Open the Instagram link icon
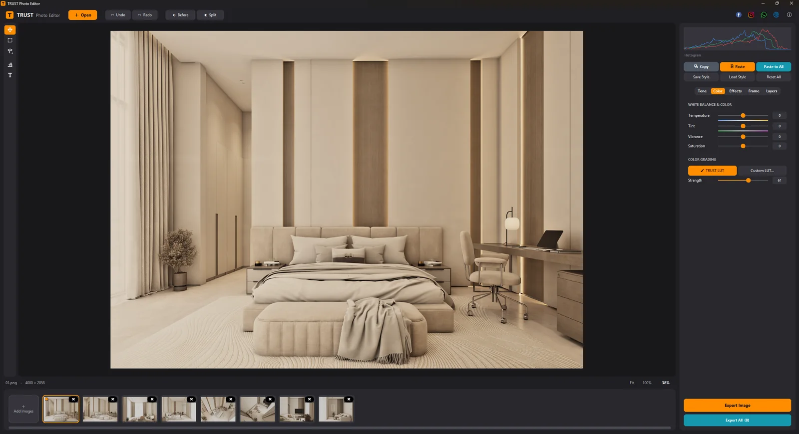Screen dimensions: 799x434 tap(751, 15)
